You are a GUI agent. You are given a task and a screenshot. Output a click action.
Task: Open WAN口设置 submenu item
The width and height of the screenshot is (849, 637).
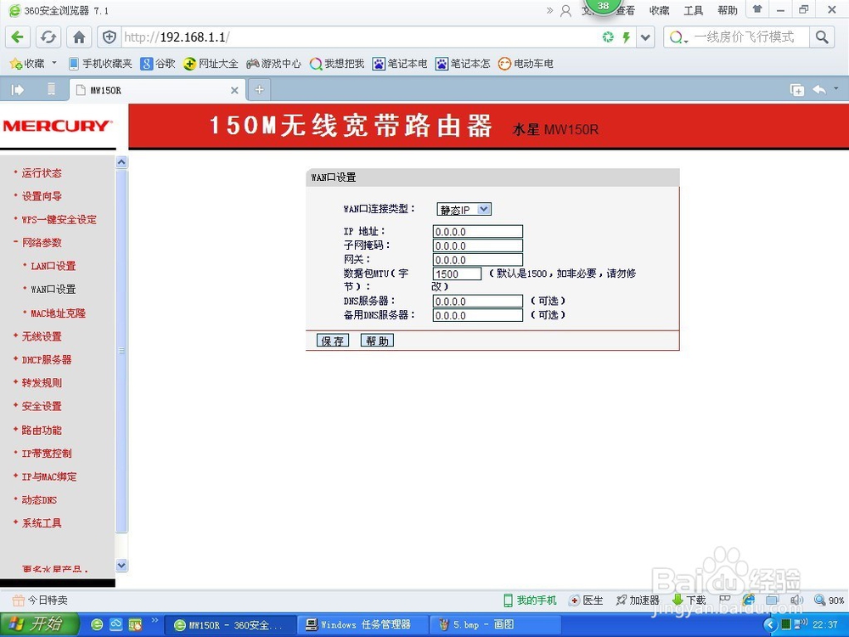(53, 290)
